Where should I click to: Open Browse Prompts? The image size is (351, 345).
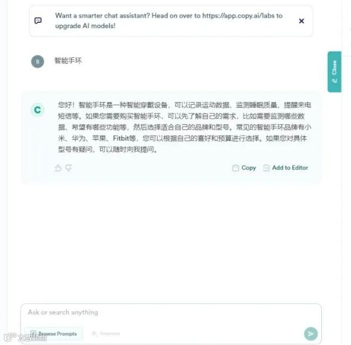[54, 334]
